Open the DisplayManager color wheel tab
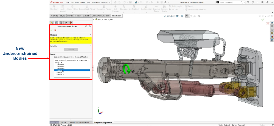274x126 pixels. (71, 23)
